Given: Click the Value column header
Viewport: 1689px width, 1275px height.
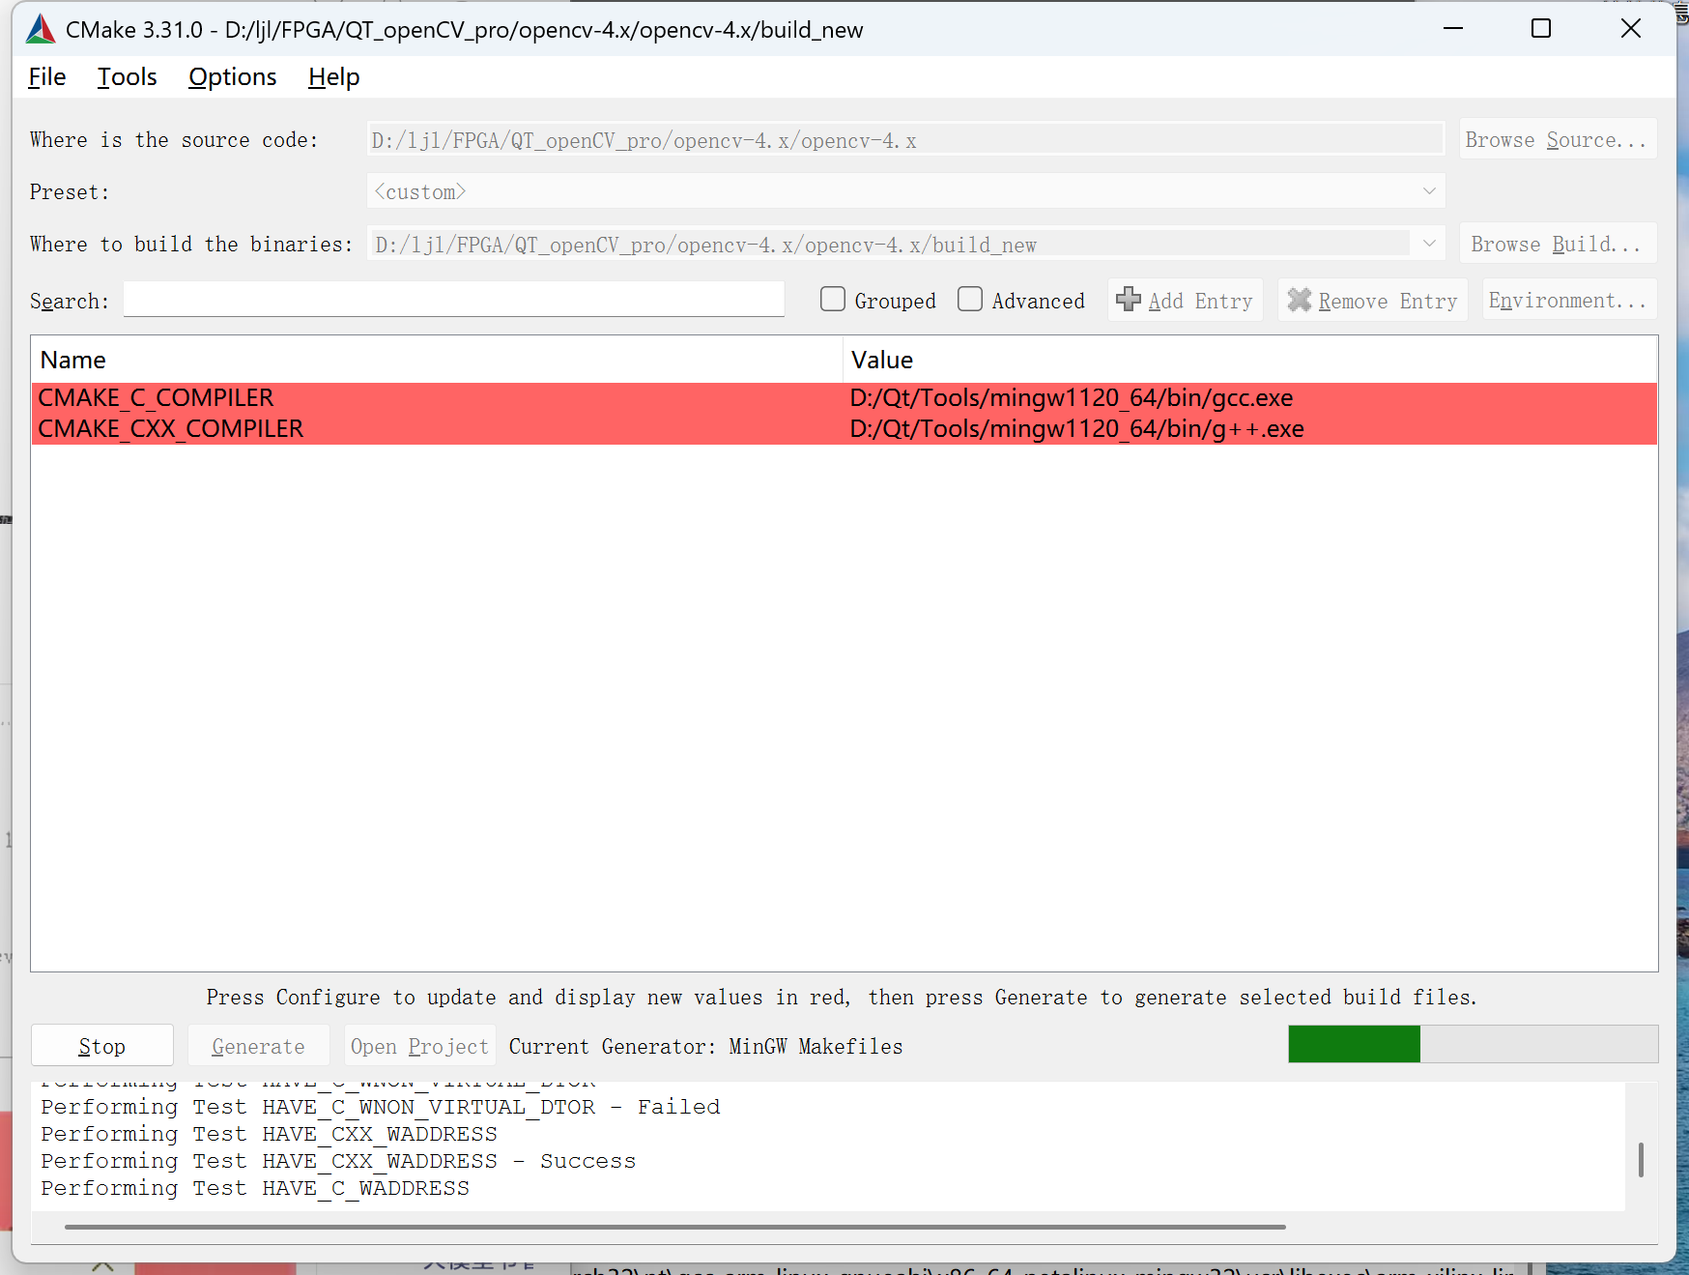Looking at the screenshot, I should point(1250,360).
